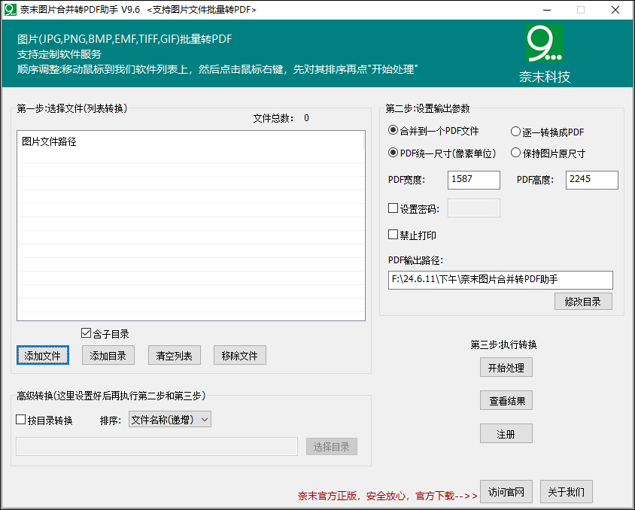
Task: Open the 排序 dropdown list
Action: click(169, 420)
